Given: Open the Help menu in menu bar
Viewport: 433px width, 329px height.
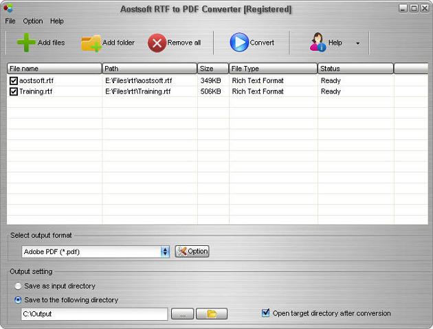Looking at the screenshot, I should click(x=57, y=21).
